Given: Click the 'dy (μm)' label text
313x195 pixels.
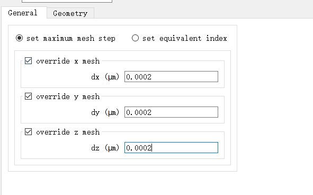Looking at the screenshot, I should [105, 112].
